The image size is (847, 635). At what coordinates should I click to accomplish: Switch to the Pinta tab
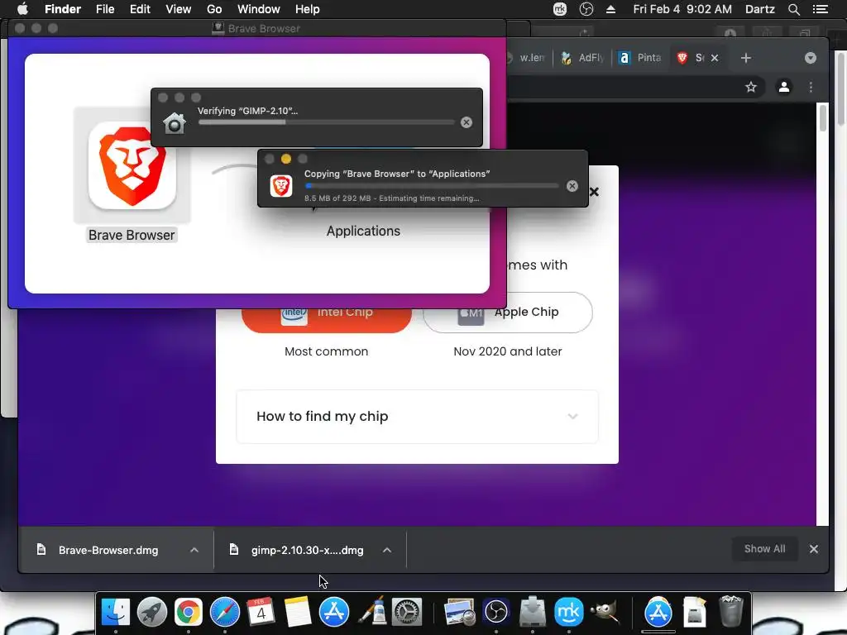[x=641, y=58]
